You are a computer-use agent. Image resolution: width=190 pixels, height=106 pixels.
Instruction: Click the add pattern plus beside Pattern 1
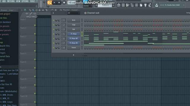[x=113, y=5]
